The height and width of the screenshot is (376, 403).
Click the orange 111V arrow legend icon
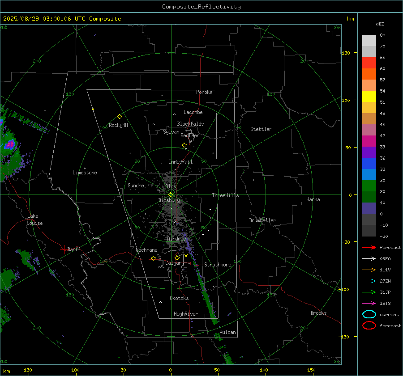point(369,270)
